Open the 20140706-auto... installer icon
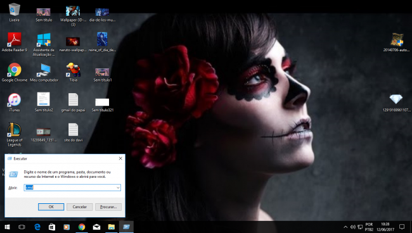Viewport: 412px width, 233px height. (397, 42)
